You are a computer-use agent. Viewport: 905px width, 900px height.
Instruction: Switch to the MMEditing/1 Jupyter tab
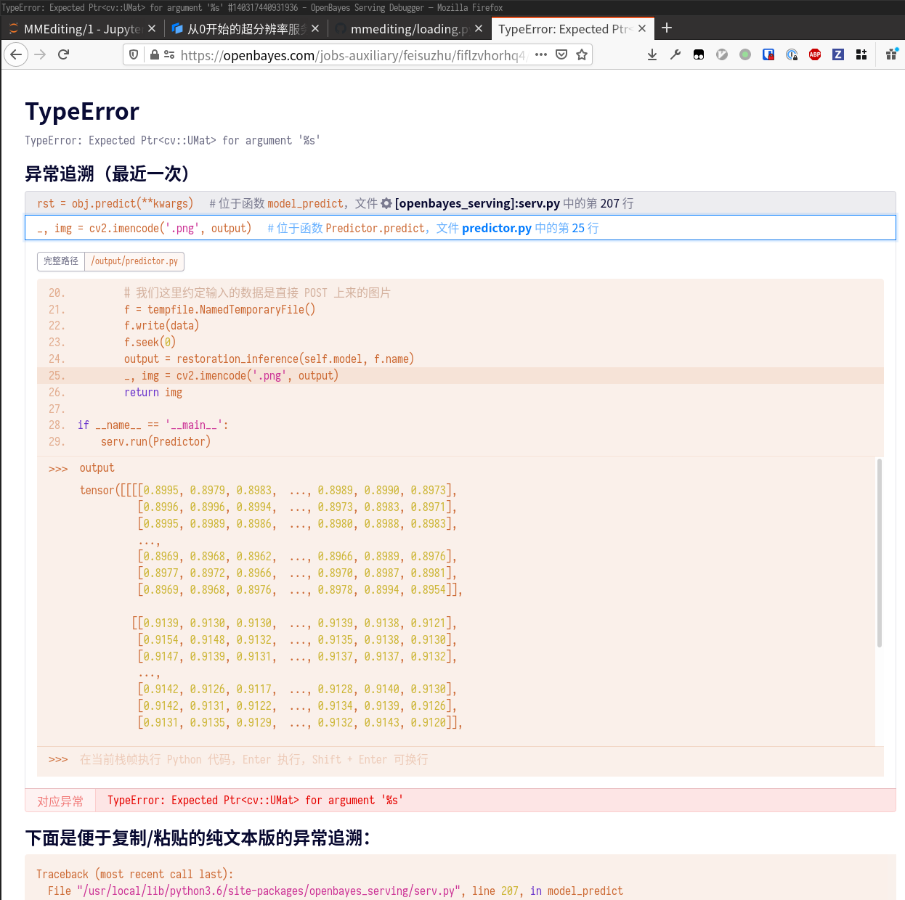[x=81, y=29]
